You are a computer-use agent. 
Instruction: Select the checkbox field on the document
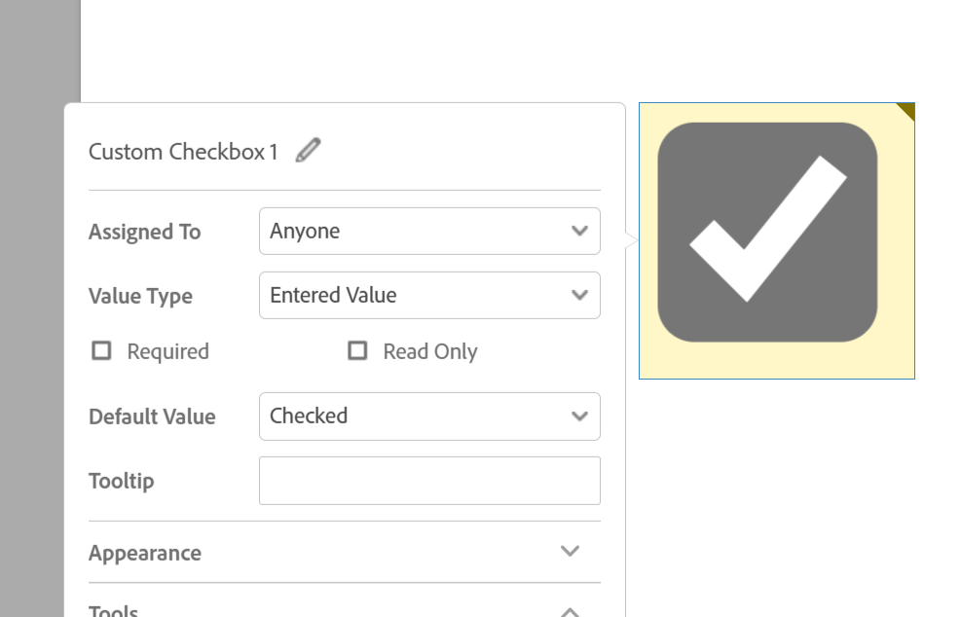775,240
